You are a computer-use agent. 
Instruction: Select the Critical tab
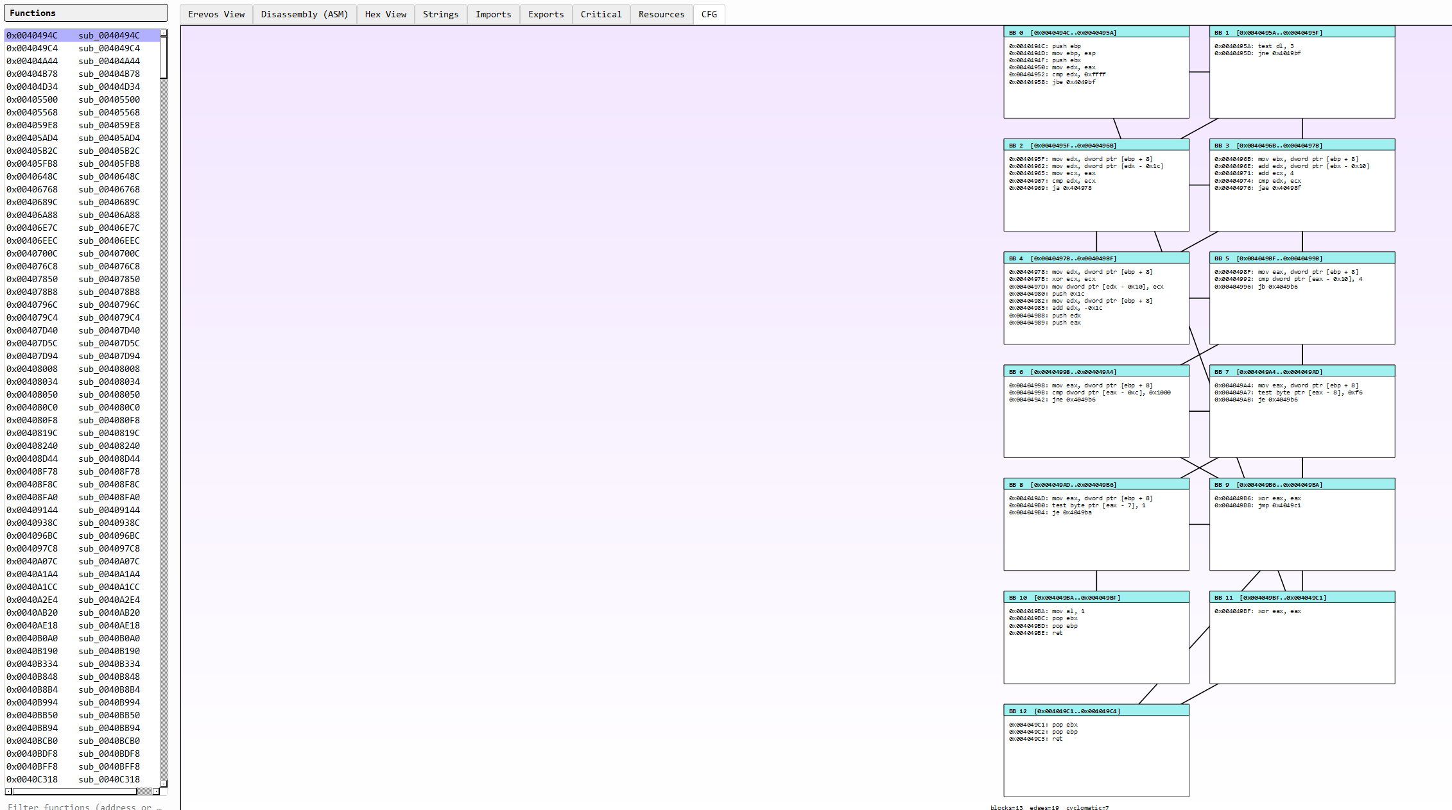click(x=601, y=14)
